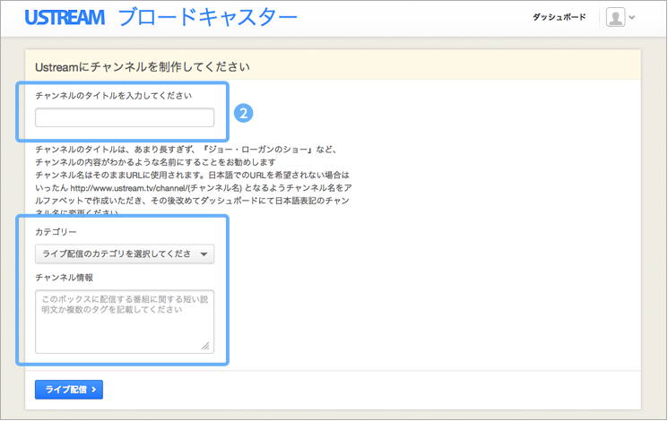Grab the textarea resize handle corner

(205, 346)
